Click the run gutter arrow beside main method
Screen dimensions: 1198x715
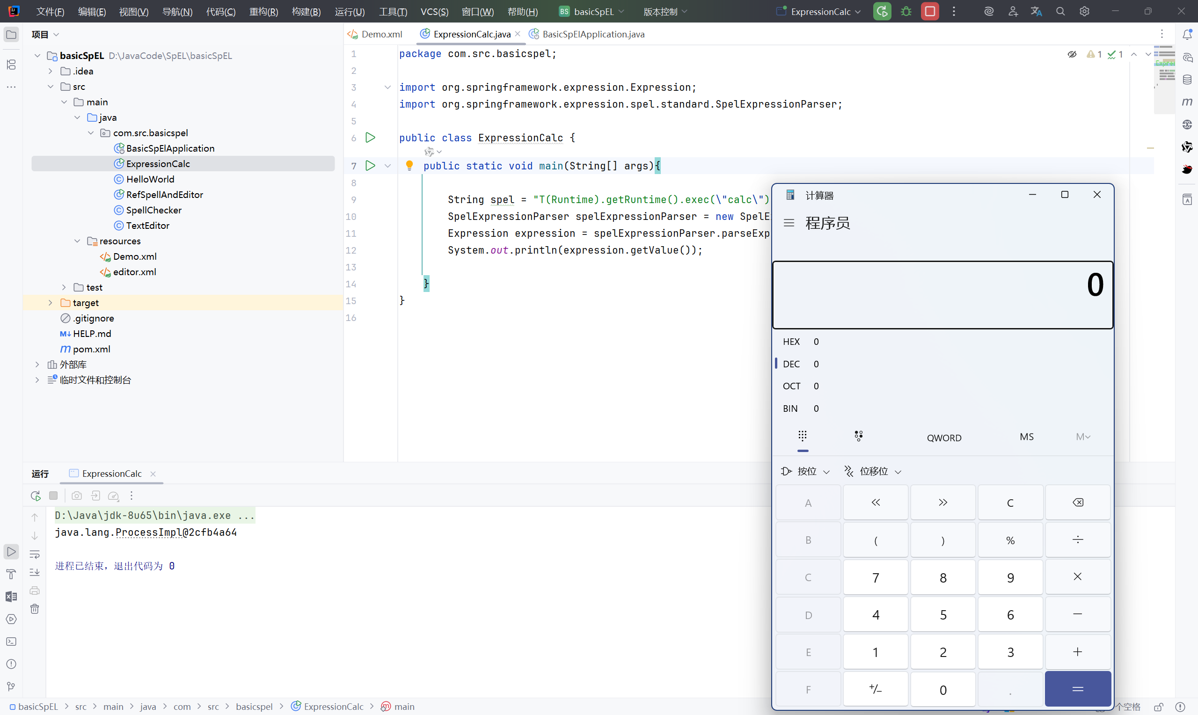coord(370,166)
